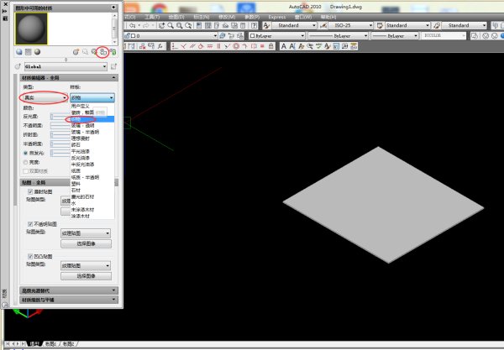Toggle the 漫射贴图 checkbox
504x350 pixels.
(30, 191)
